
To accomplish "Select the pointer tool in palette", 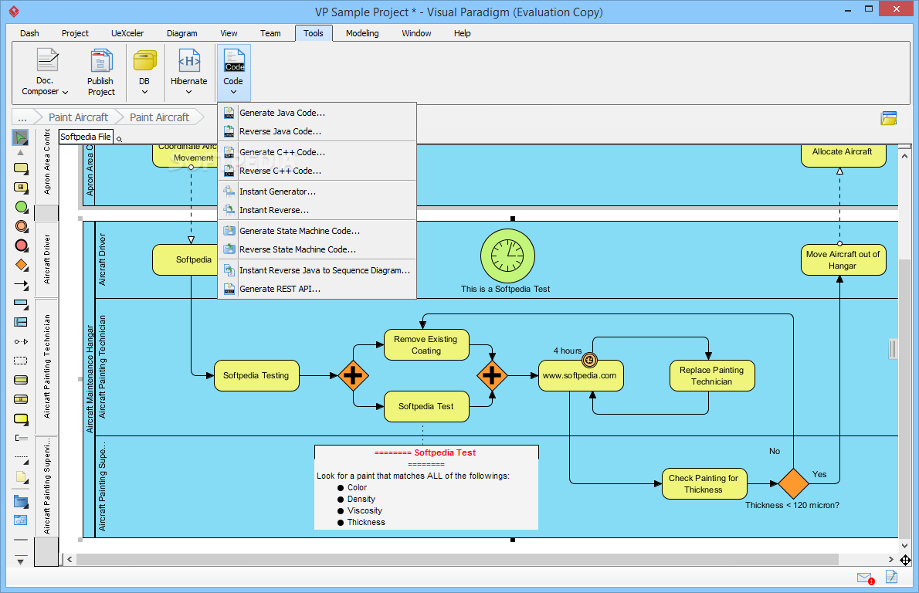I will pos(21,137).
